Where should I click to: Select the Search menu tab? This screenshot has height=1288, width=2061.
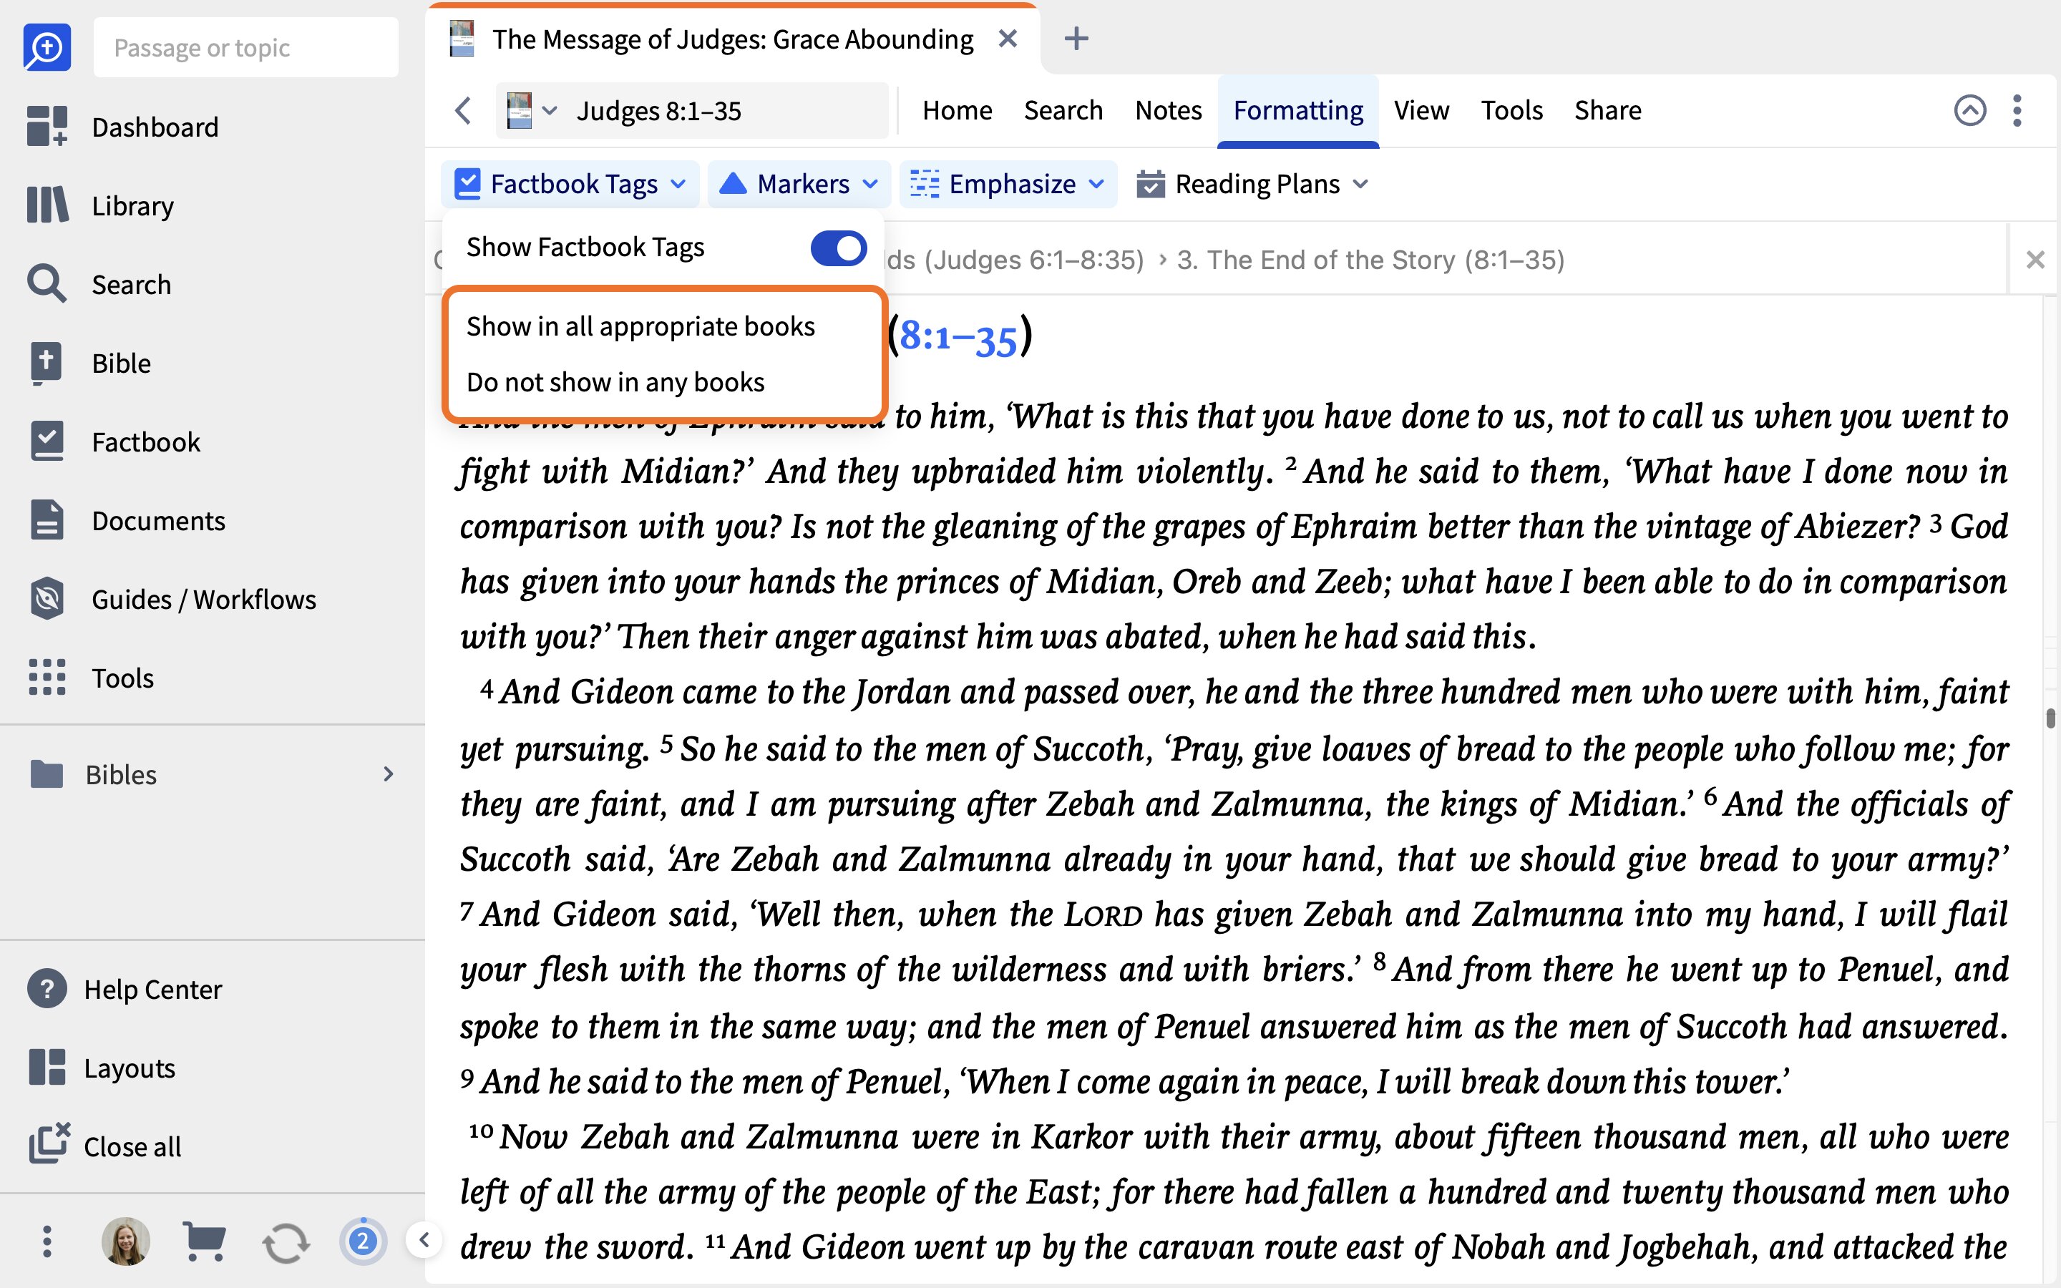[1063, 111]
